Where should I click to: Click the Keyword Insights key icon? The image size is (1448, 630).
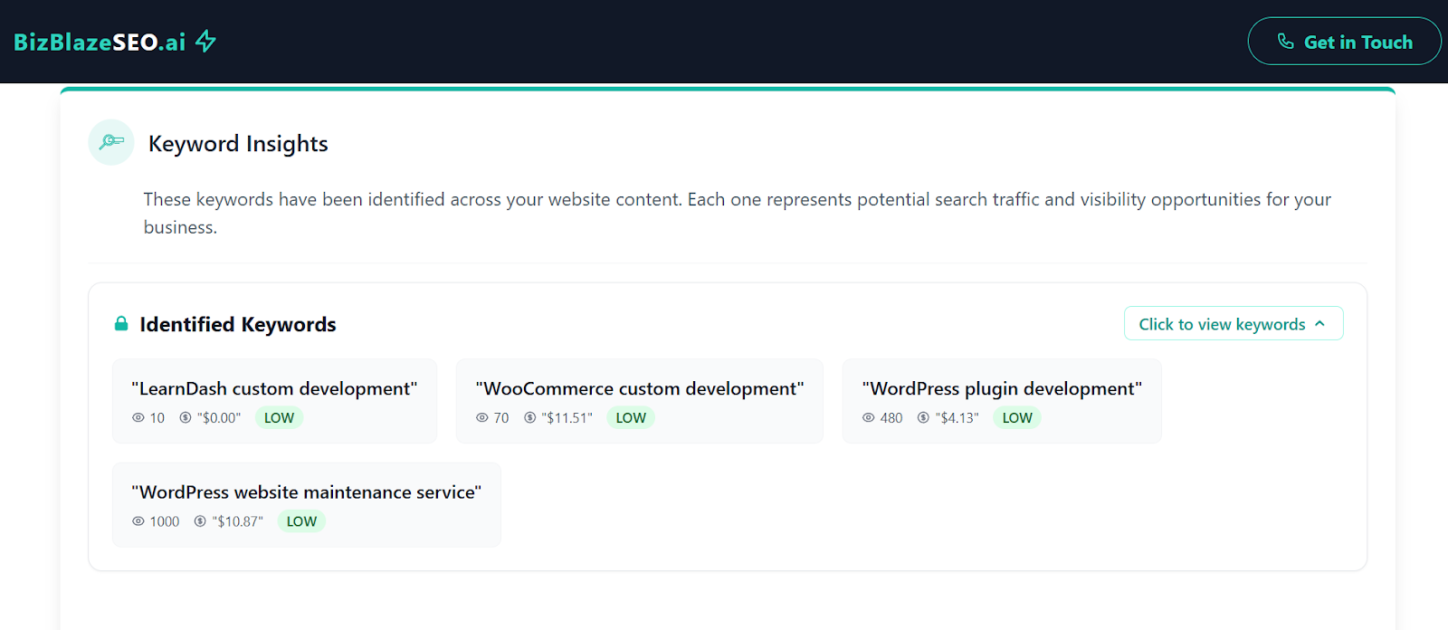(x=111, y=142)
